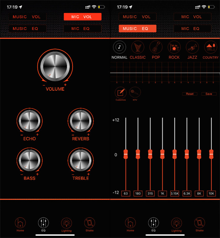This screenshot has height=238, width=220.
Task: Click the Bass knob
Action: tap(29, 161)
